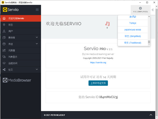This screenshot has height=119, width=158.
Task: Click the music note icon in header
Action: [x=107, y=24]
